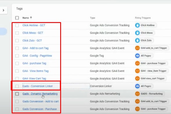The width and height of the screenshot is (171, 114).
Task: Check the box for GA4 - View Items Tag
Action: pyautogui.click(x=17, y=71)
